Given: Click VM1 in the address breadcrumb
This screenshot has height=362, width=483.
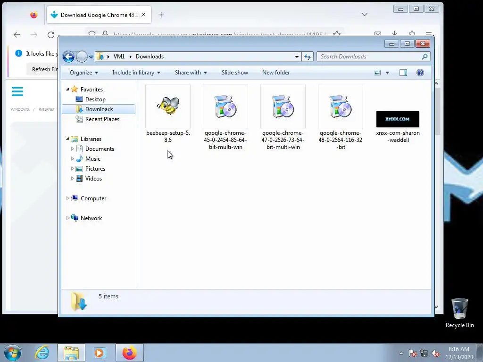Looking at the screenshot, I should click(119, 57).
